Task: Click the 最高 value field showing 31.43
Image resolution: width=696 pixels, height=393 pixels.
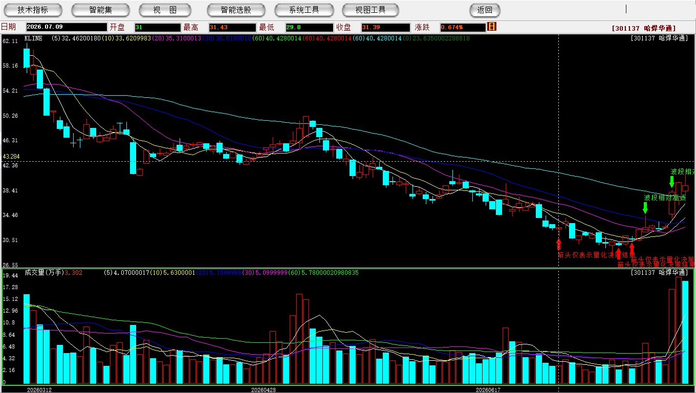Action: 232,27
